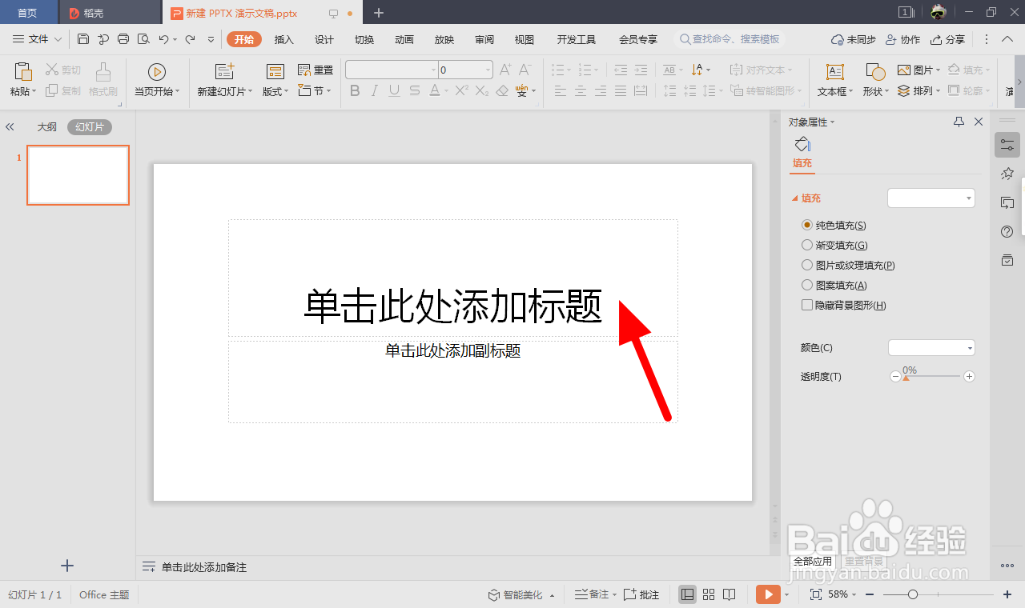This screenshot has height=608, width=1025.
Task: Open the Layout (版式) dropdown
Action: [x=275, y=78]
